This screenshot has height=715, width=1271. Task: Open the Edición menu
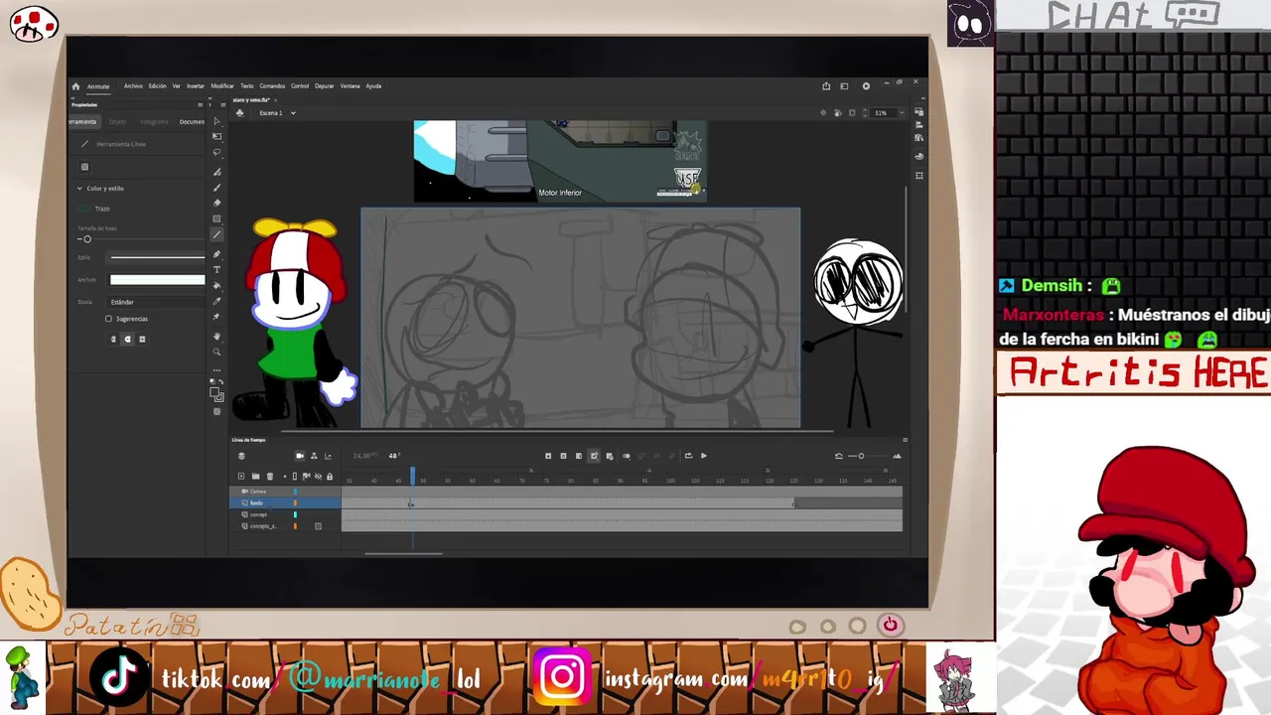pos(158,86)
